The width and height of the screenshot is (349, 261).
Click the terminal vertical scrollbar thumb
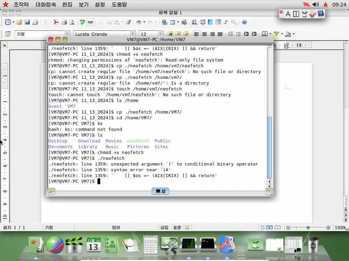coord(269,147)
